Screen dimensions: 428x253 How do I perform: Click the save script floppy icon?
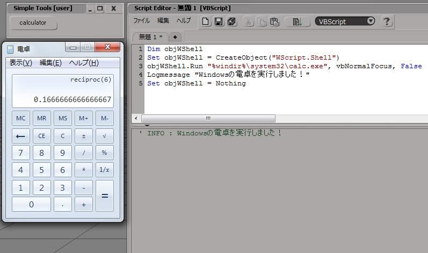(219, 21)
